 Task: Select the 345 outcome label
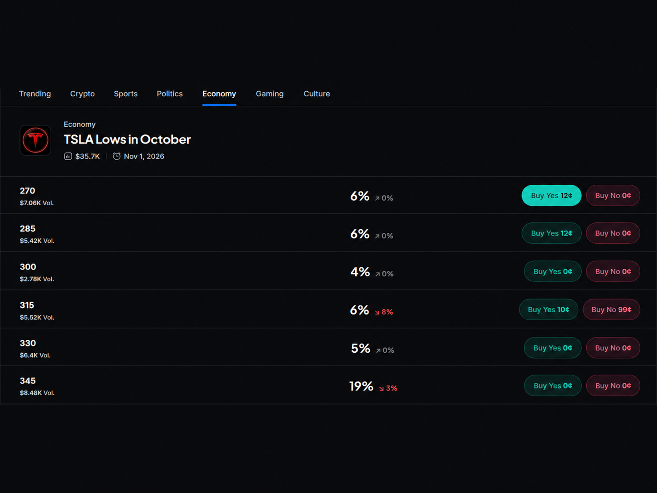click(28, 381)
